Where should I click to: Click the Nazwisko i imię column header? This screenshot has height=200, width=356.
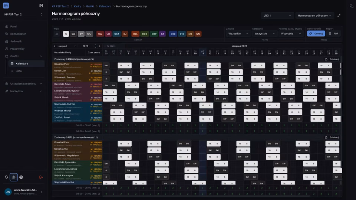coord(62,52)
